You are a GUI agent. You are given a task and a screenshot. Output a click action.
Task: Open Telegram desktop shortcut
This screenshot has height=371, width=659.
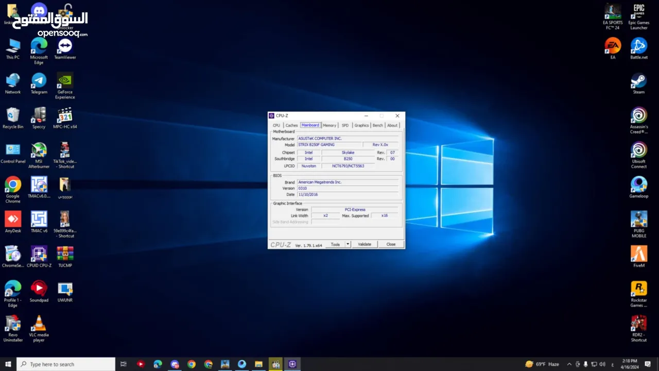click(39, 83)
